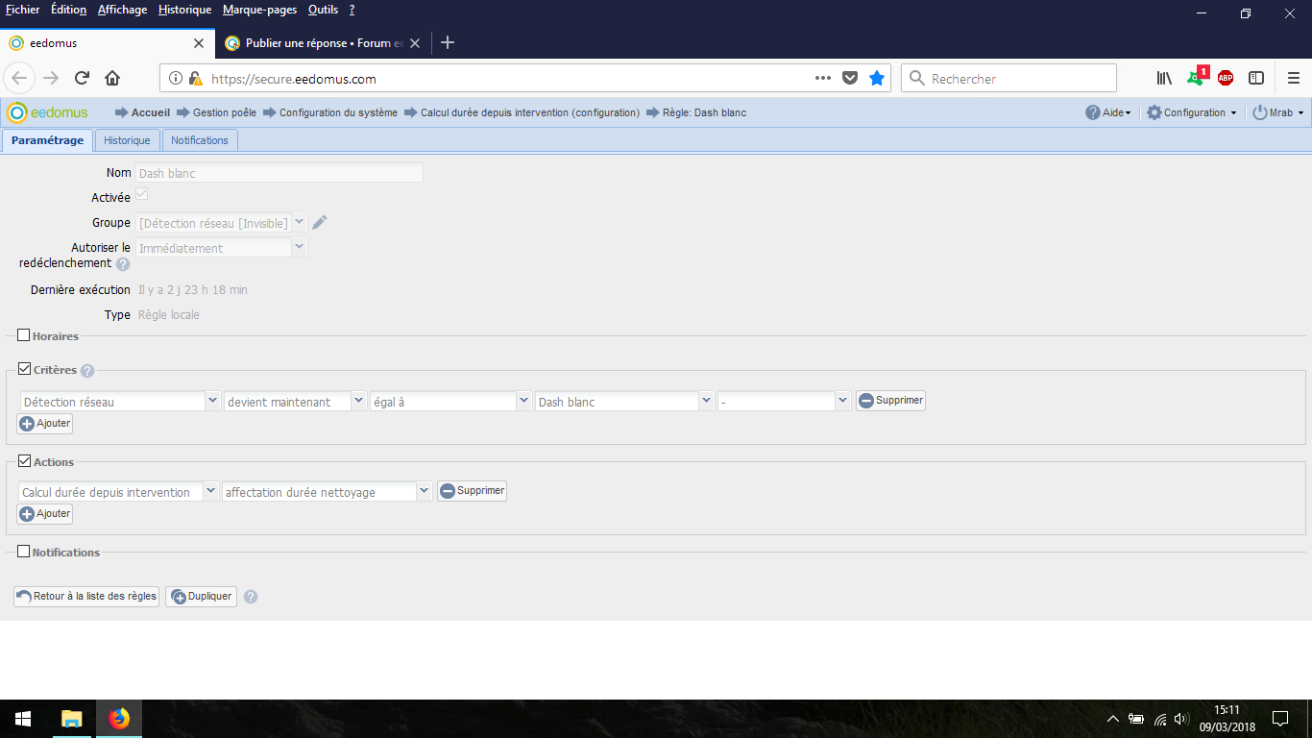This screenshot has width=1312, height=738.
Task: Open Windows Start menu
Action: [23, 719]
